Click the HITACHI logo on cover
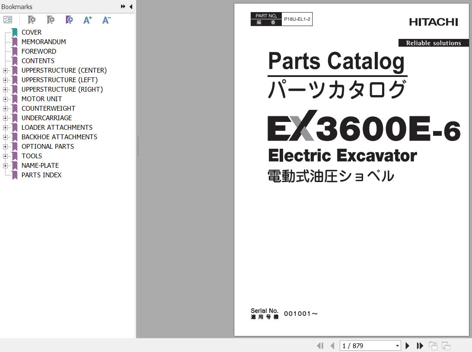The width and height of the screenshot is (472, 352). click(x=434, y=22)
